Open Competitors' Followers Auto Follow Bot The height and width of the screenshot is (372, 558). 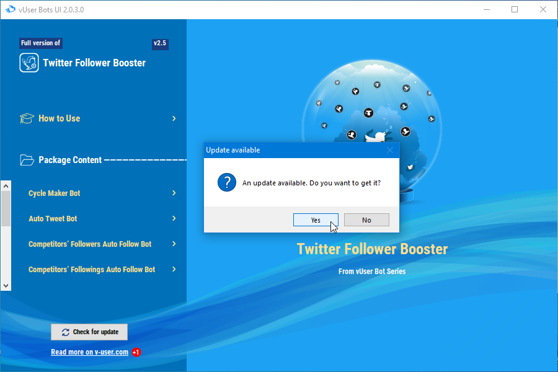(x=90, y=244)
